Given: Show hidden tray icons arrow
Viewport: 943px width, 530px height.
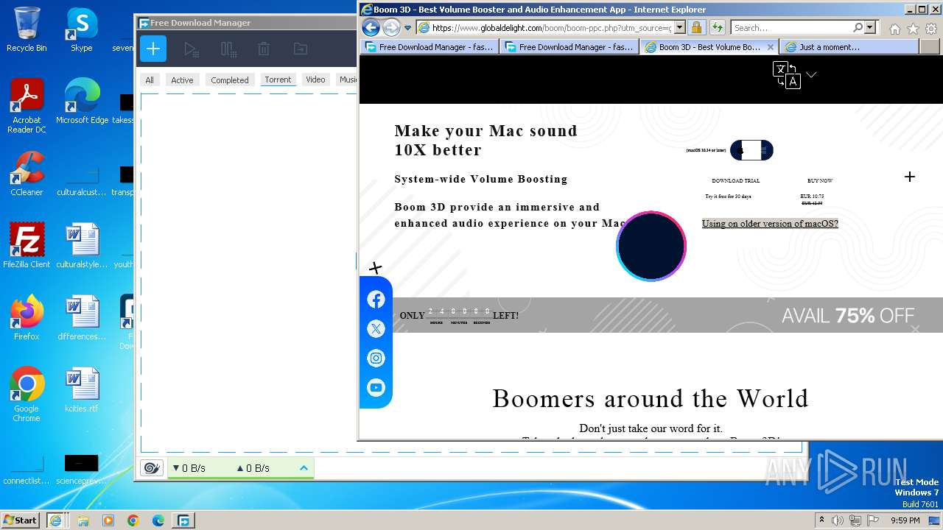Looking at the screenshot, I should [821, 520].
